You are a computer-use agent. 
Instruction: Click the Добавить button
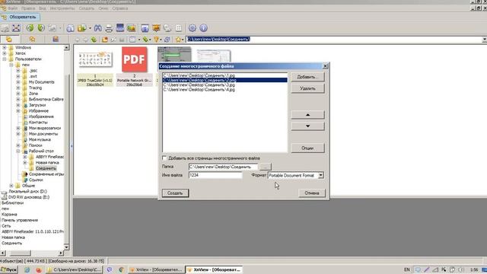point(307,77)
